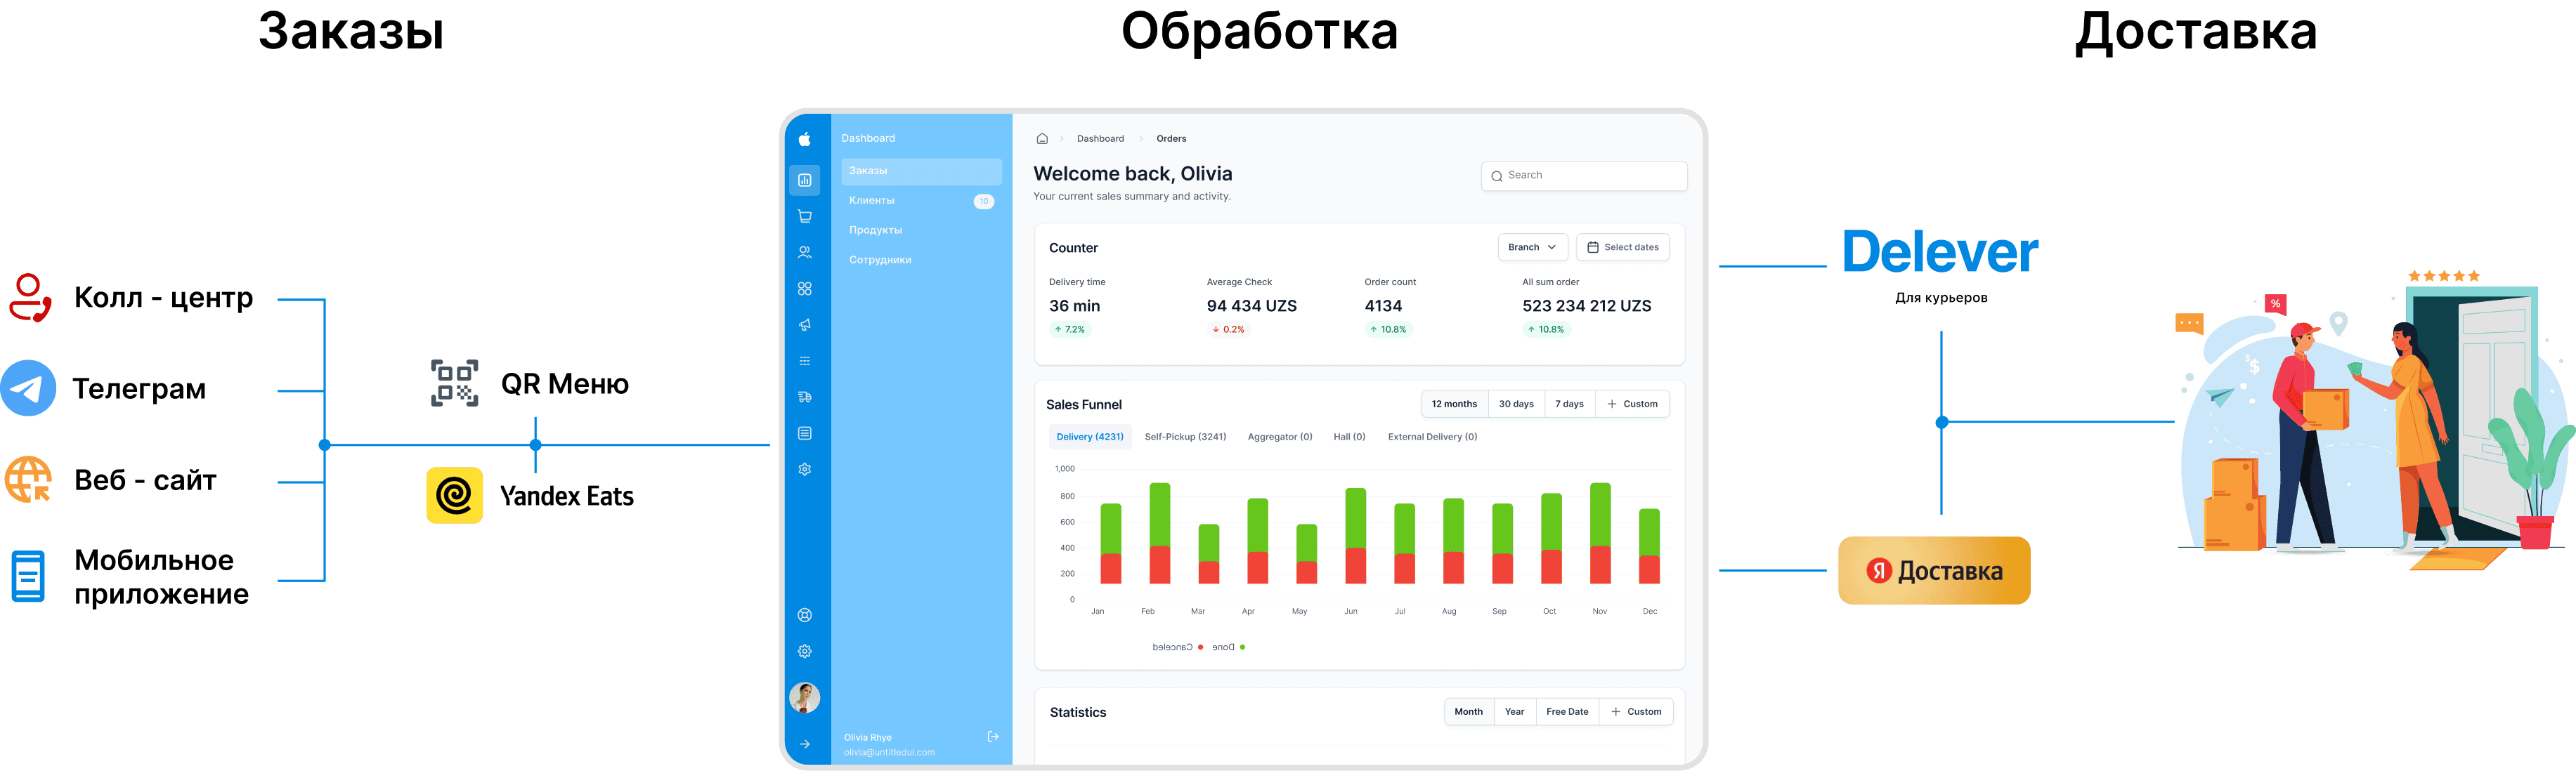Click the Year button in Statistics

click(1514, 712)
